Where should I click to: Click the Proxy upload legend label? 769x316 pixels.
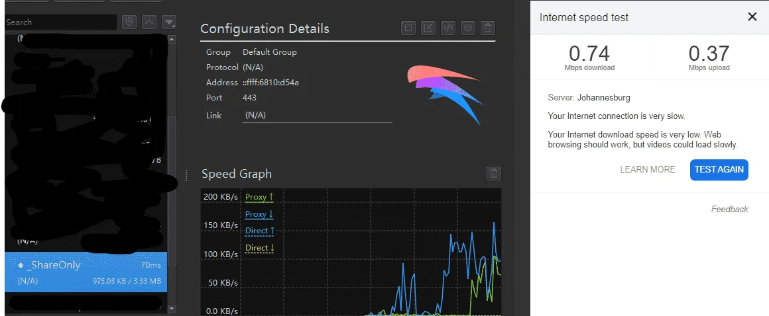pyautogui.click(x=259, y=197)
